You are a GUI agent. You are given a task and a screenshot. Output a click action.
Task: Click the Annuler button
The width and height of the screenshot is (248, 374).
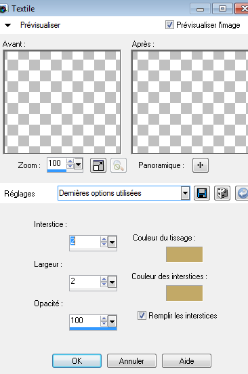click(131, 360)
